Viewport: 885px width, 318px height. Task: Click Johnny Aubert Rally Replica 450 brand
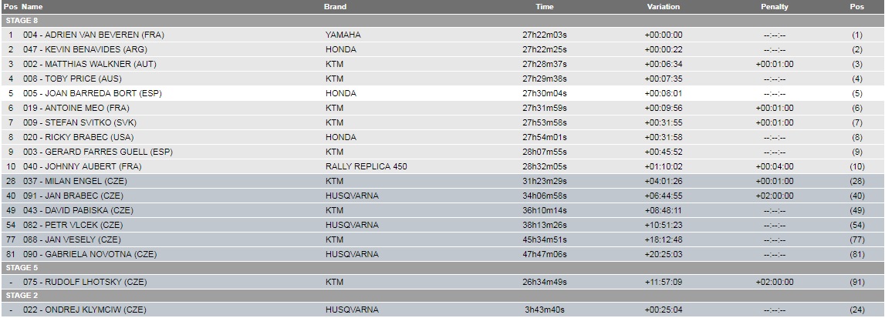pyautogui.click(x=366, y=166)
